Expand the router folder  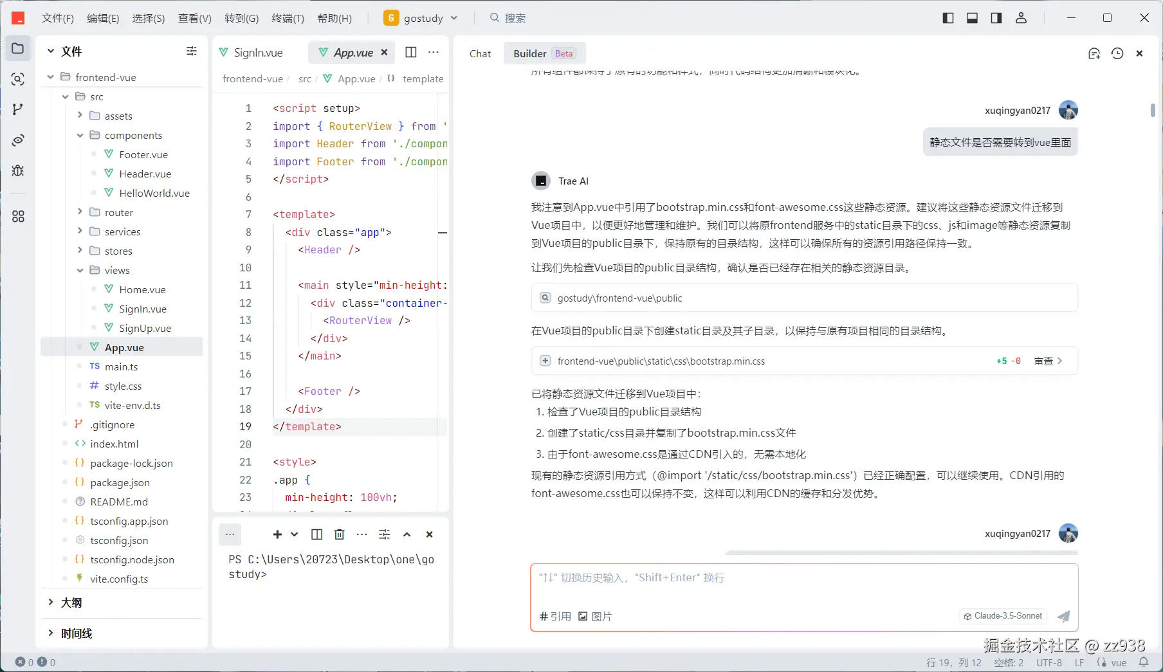coord(80,212)
